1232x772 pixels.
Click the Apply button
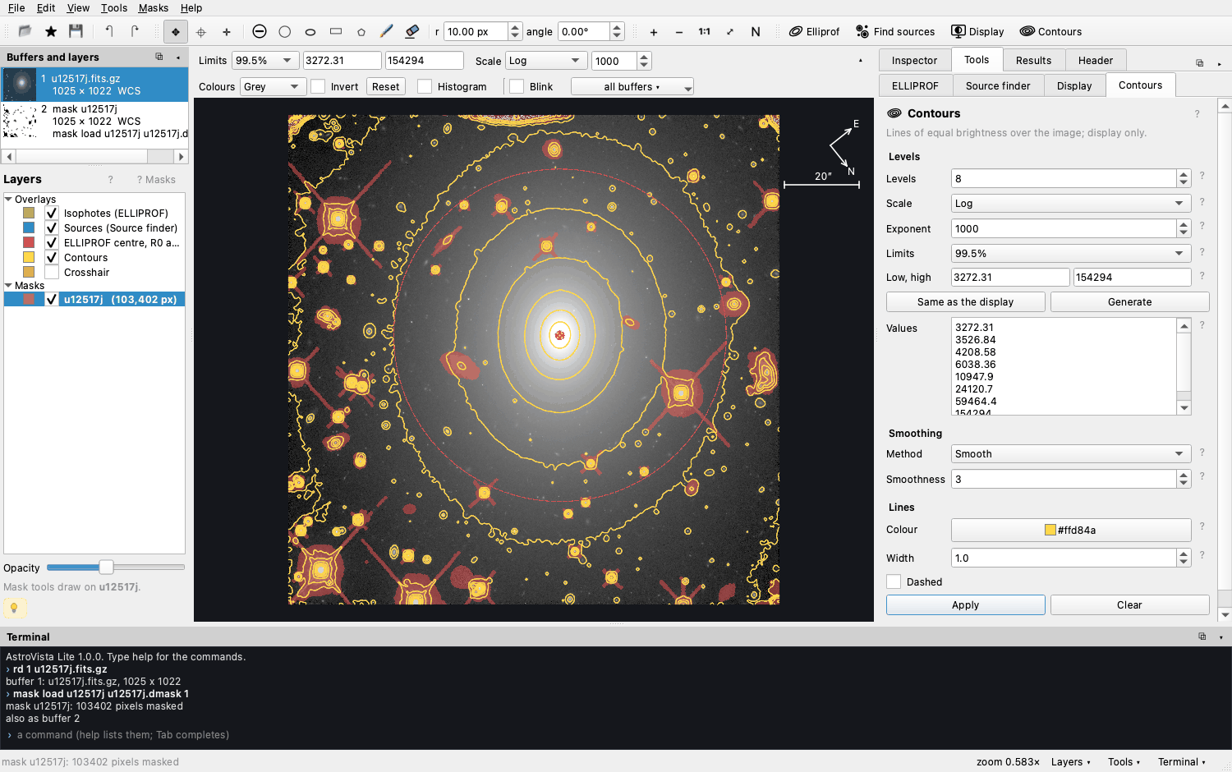(x=966, y=605)
